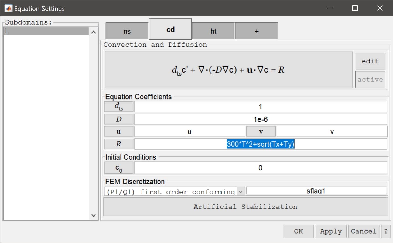Minimize the Equation Settings window
This screenshot has width=393, height=243.
tap(330, 8)
